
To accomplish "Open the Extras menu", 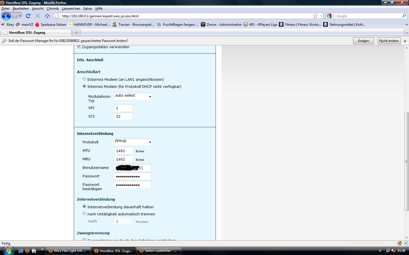I will [87, 8].
